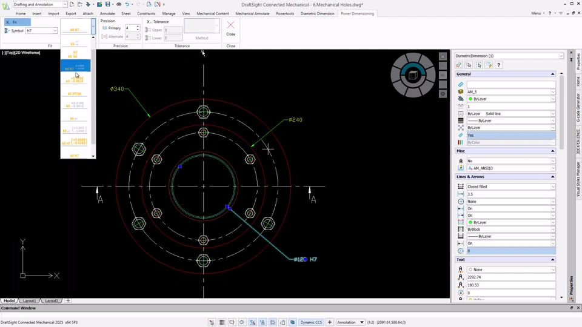582x327 pixels.
Task: Switch to Layout1 sheet tab
Action: pos(29,301)
